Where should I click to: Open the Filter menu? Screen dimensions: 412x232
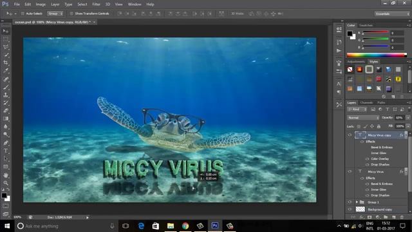click(96, 5)
